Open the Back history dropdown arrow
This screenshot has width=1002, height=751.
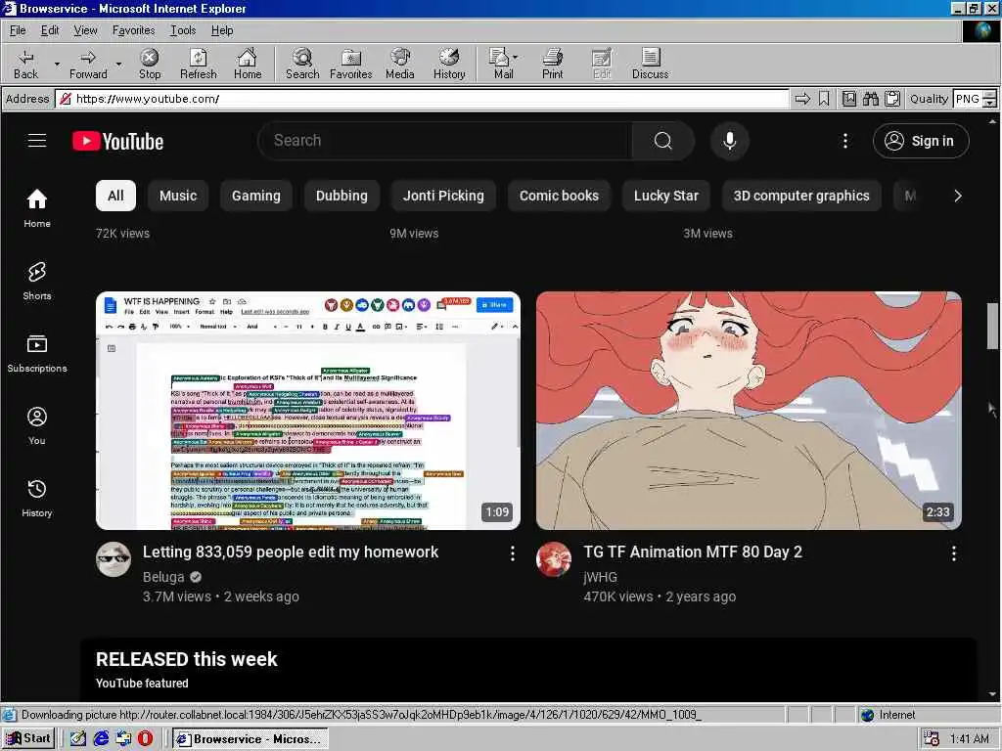(x=56, y=64)
